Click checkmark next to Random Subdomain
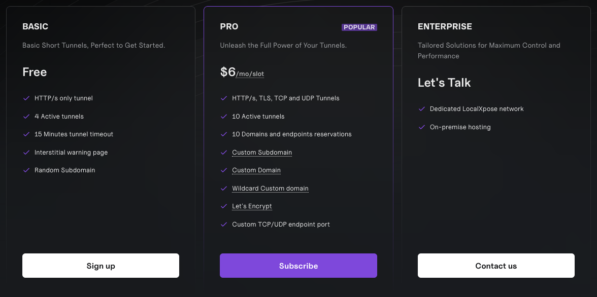Image resolution: width=597 pixels, height=297 pixels. [x=26, y=170]
